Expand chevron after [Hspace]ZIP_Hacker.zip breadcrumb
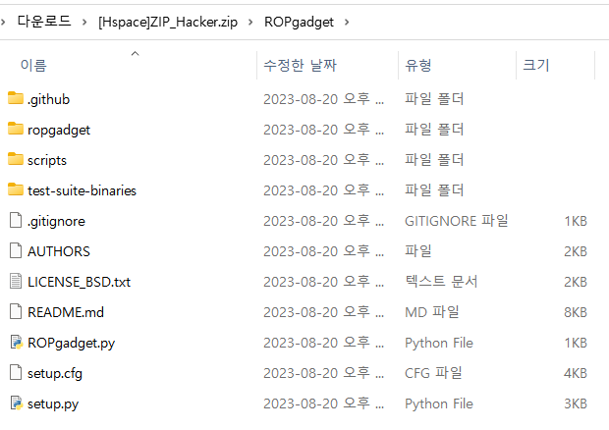 click(250, 23)
